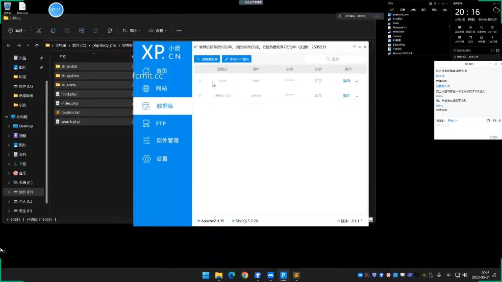Expand the 个人 (E:) drive node

coord(9,201)
